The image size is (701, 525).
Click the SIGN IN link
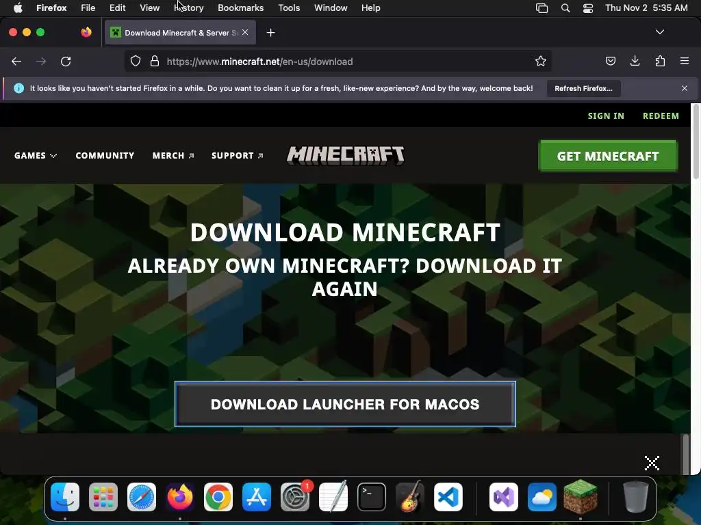coord(606,116)
